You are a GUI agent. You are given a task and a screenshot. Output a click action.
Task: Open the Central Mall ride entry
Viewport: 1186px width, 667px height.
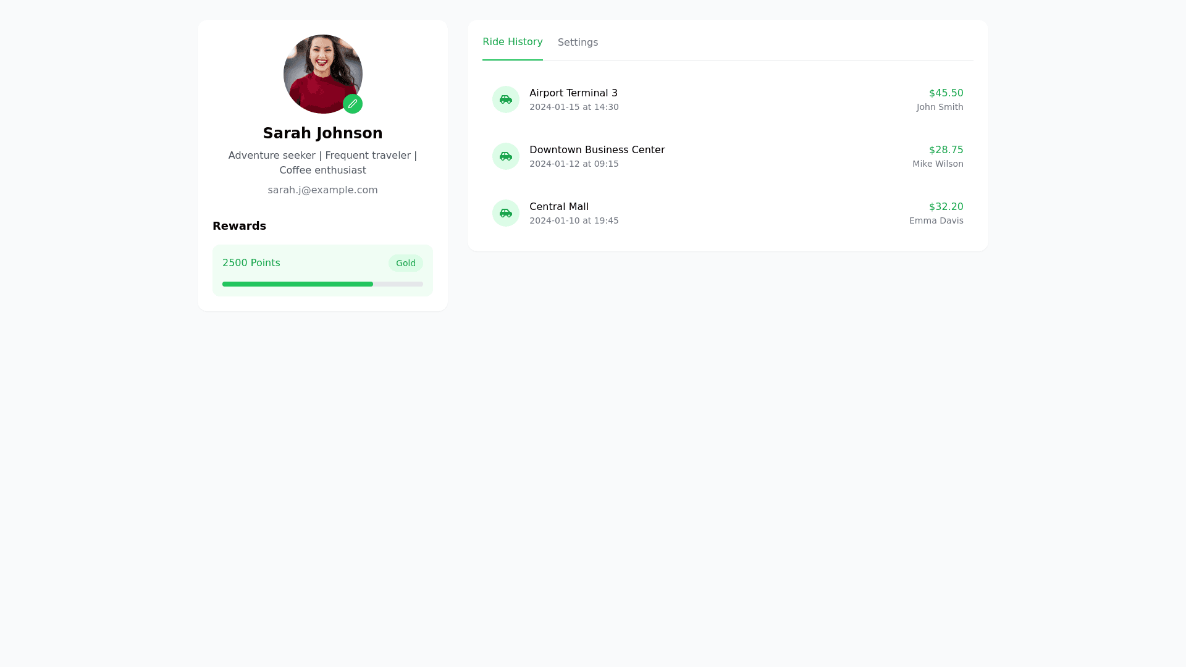tap(558, 207)
